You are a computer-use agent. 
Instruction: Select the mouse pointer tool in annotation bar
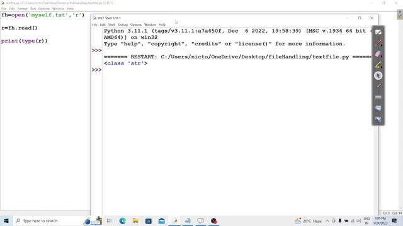coord(378,75)
